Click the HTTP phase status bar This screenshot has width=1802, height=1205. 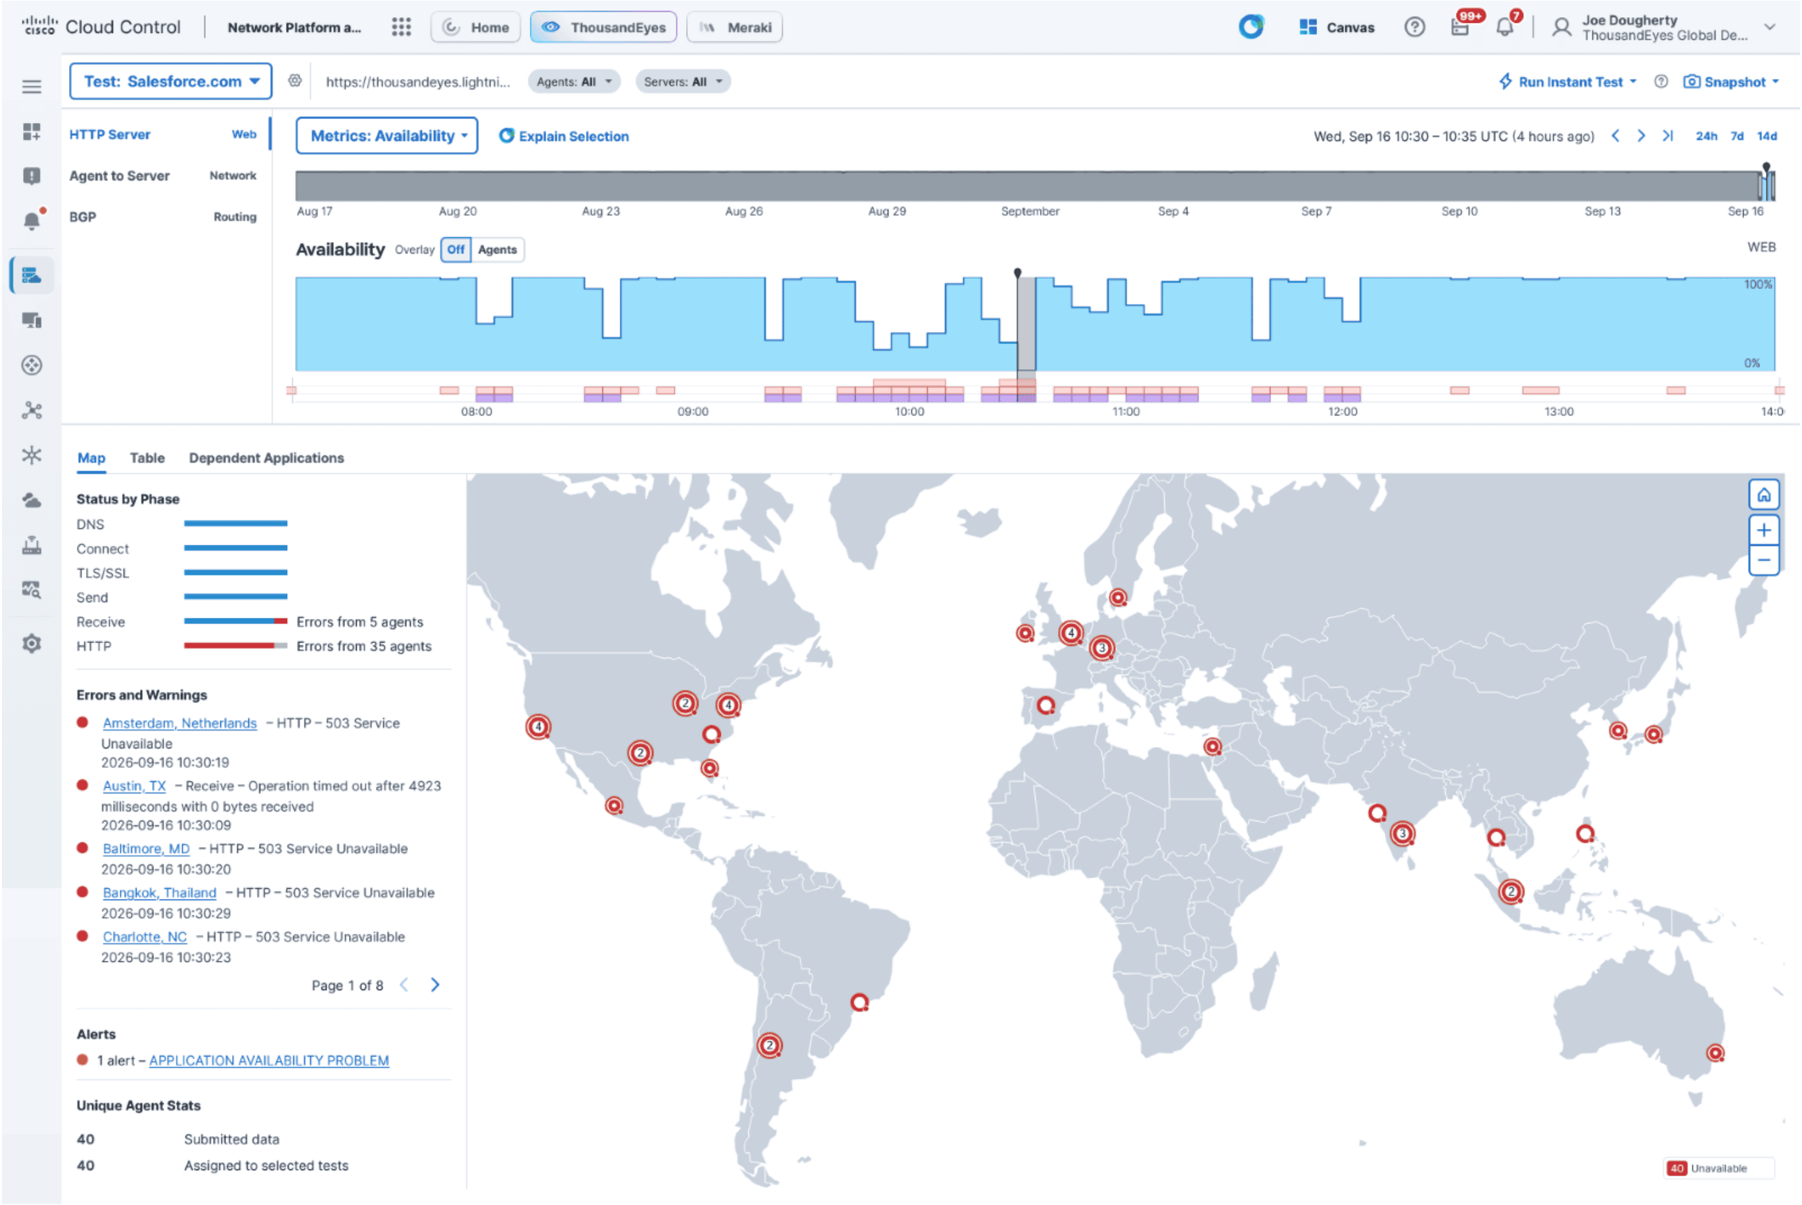click(x=235, y=647)
